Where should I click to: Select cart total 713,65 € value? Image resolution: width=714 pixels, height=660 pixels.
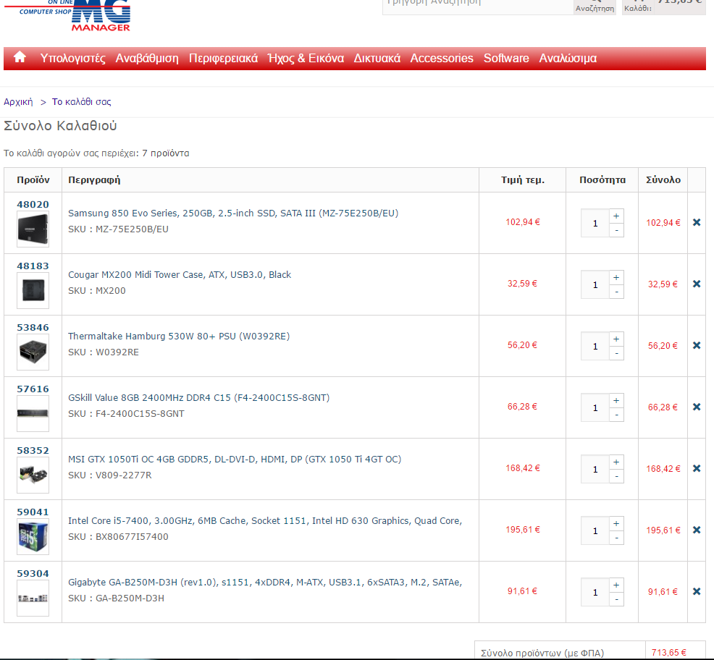(668, 652)
